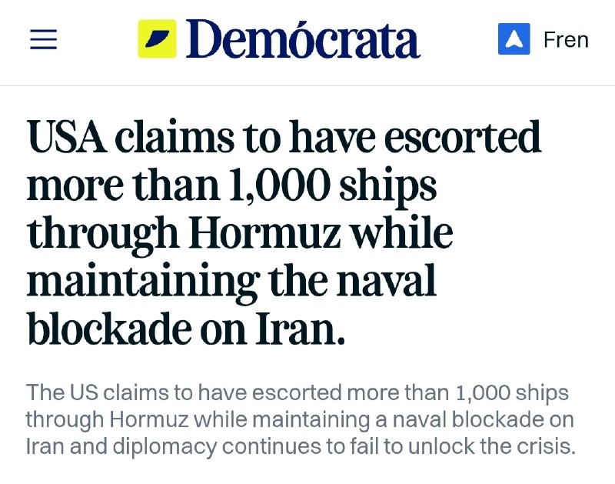Click the yellow Demócrata logo badge
Viewport: 615px width, 484px height.
point(157,39)
